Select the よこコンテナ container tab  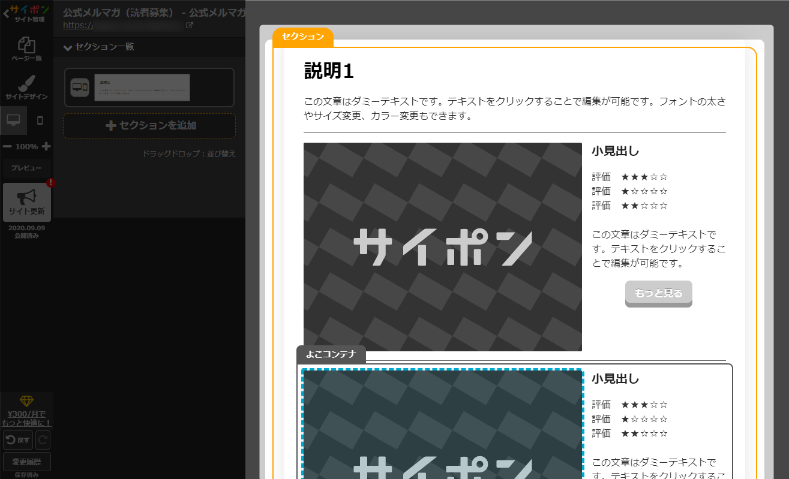point(331,354)
